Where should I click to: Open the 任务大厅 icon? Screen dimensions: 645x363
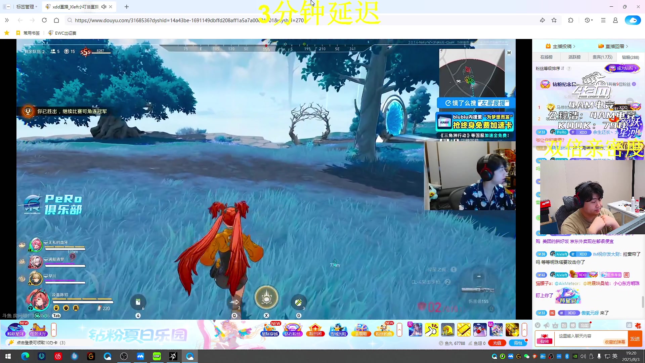coord(38,329)
